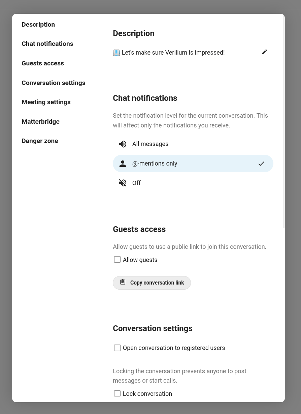301x414 pixels.
Task: Select Description in the sidebar
Action: coord(38,24)
